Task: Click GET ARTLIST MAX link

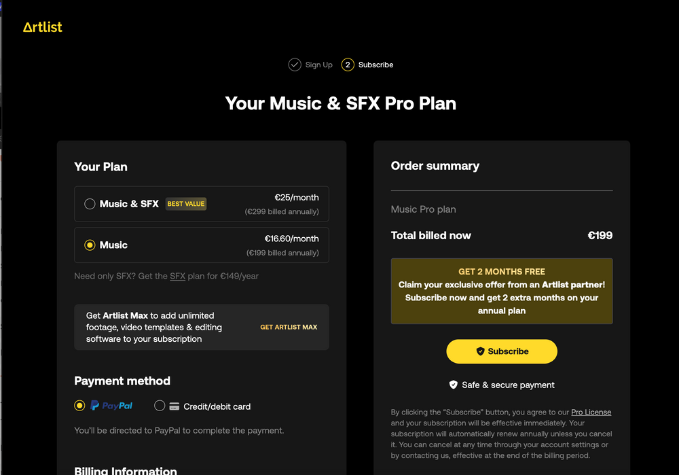Action: point(289,327)
